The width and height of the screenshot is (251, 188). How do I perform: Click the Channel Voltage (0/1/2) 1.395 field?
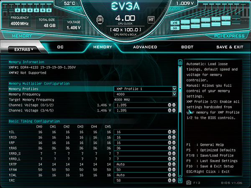pyautogui.click(x=145, y=105)
